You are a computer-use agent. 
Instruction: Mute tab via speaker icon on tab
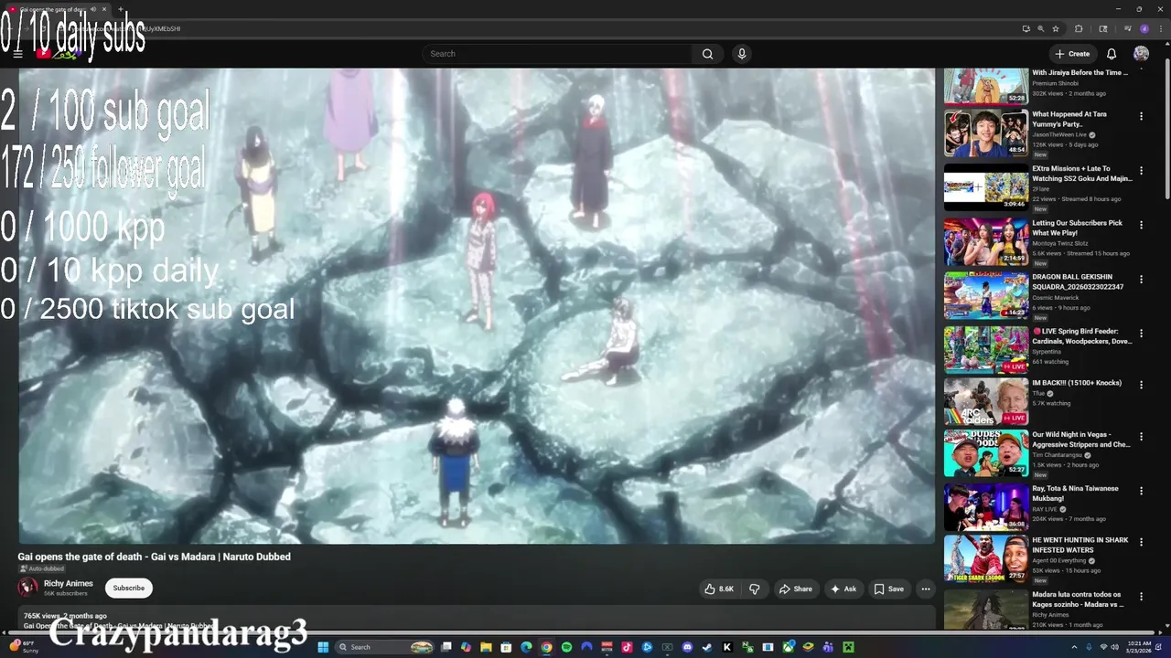[92, 9]
